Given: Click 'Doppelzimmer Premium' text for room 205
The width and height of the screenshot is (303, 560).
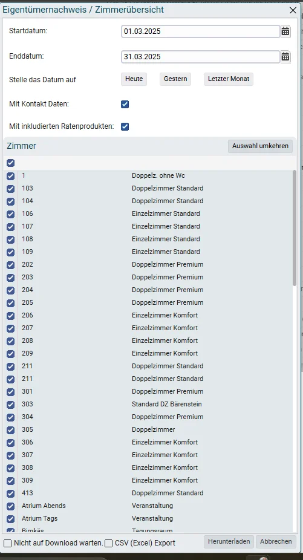Looking at the screenshot, I should (x=168, y=302).
